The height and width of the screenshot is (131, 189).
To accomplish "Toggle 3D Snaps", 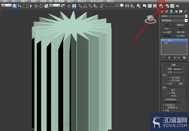I will click(x=80, y=6).
